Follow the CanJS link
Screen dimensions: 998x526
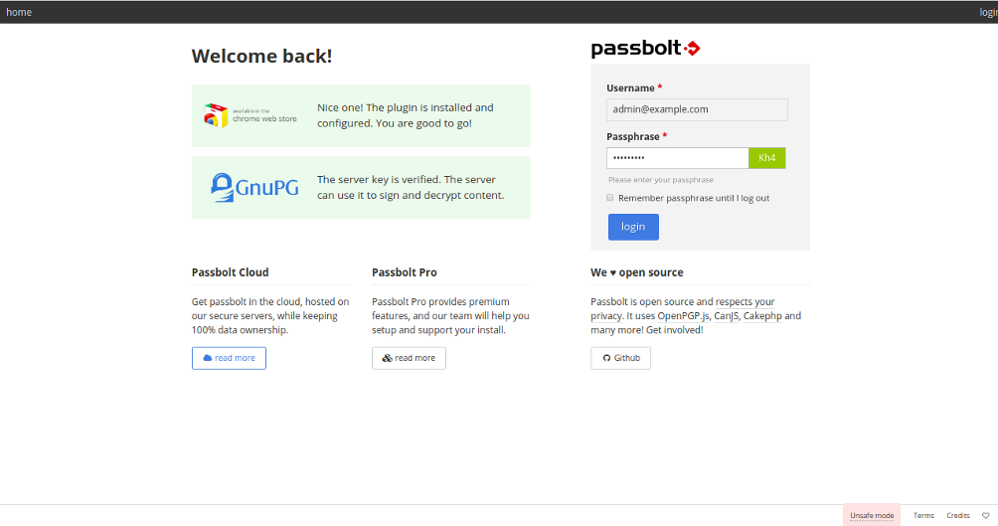coord(727,316)
